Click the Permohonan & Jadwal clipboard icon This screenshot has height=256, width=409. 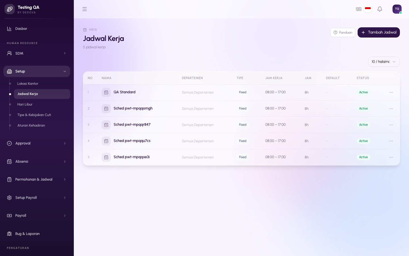coord(9,179)
